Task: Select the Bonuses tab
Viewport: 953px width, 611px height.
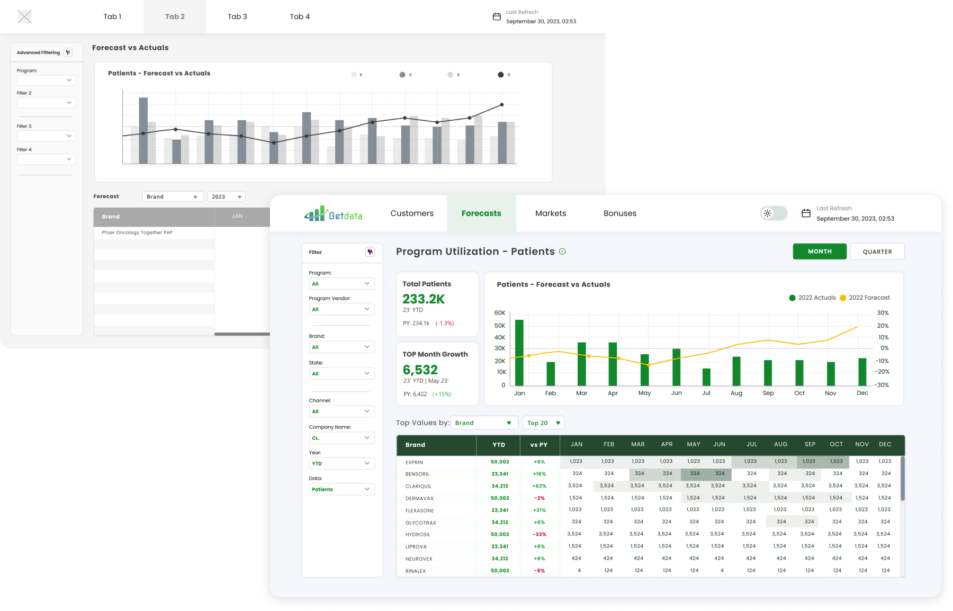Action: [x=619, y=213]
